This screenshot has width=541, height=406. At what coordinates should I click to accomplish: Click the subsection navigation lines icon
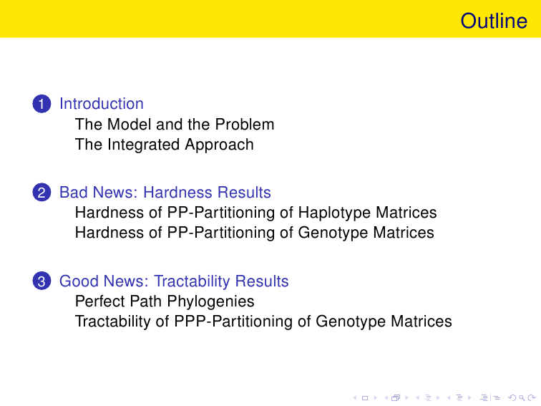pyautogui.click(x=428, y=397)
